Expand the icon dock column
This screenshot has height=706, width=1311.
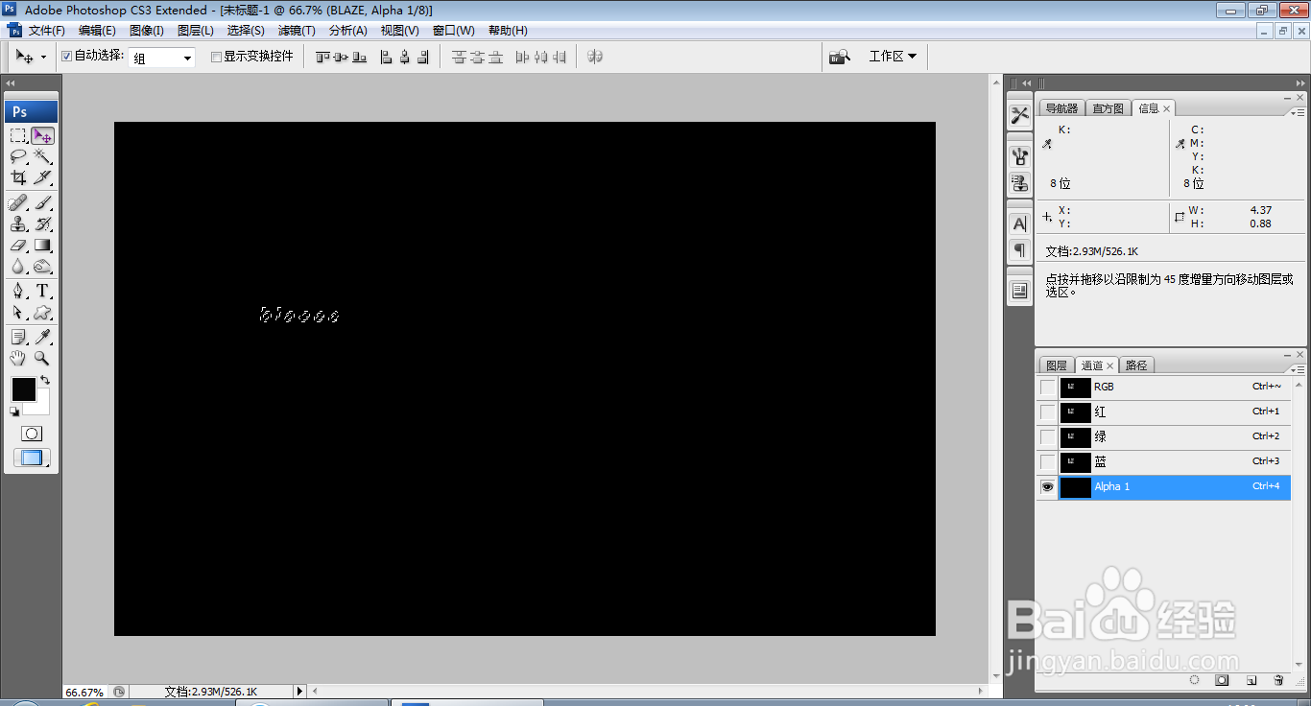(x=1026, y=83)
